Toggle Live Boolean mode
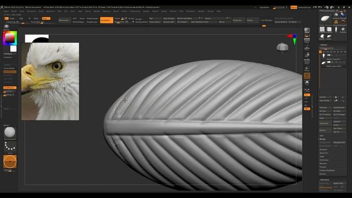This screenshot has width=352, height=198. click(266, 20)
